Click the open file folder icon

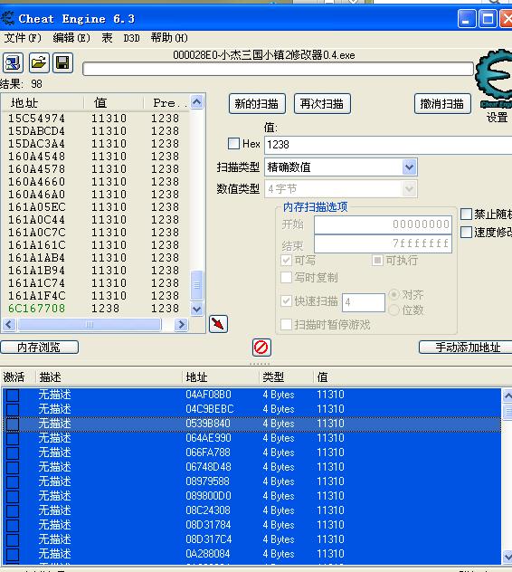38,62
